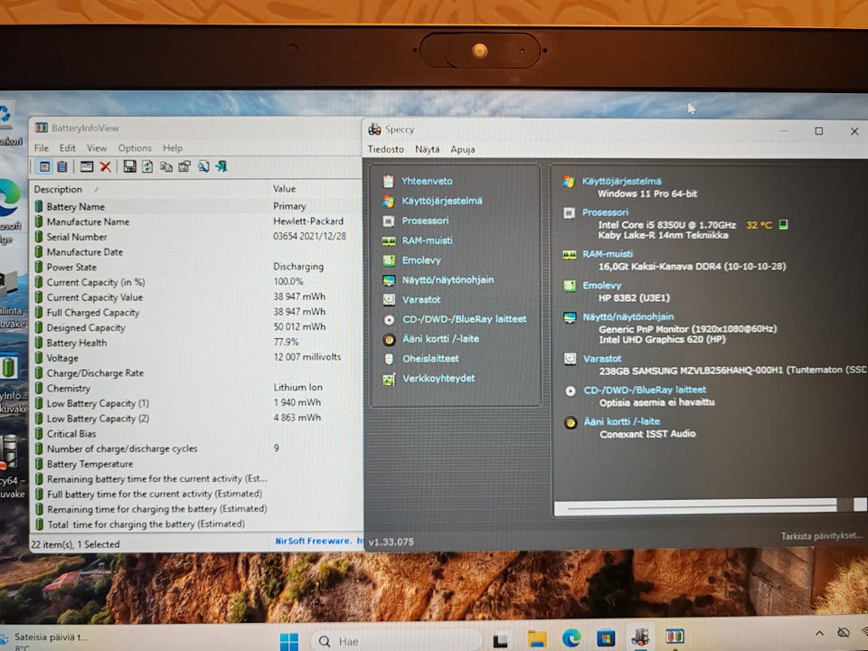Open the Käyttöjärjestelmä heading link in Speccy summary

621,181
